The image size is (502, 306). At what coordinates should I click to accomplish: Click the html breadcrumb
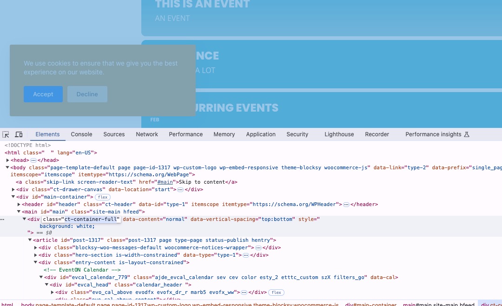coord(7,304)
